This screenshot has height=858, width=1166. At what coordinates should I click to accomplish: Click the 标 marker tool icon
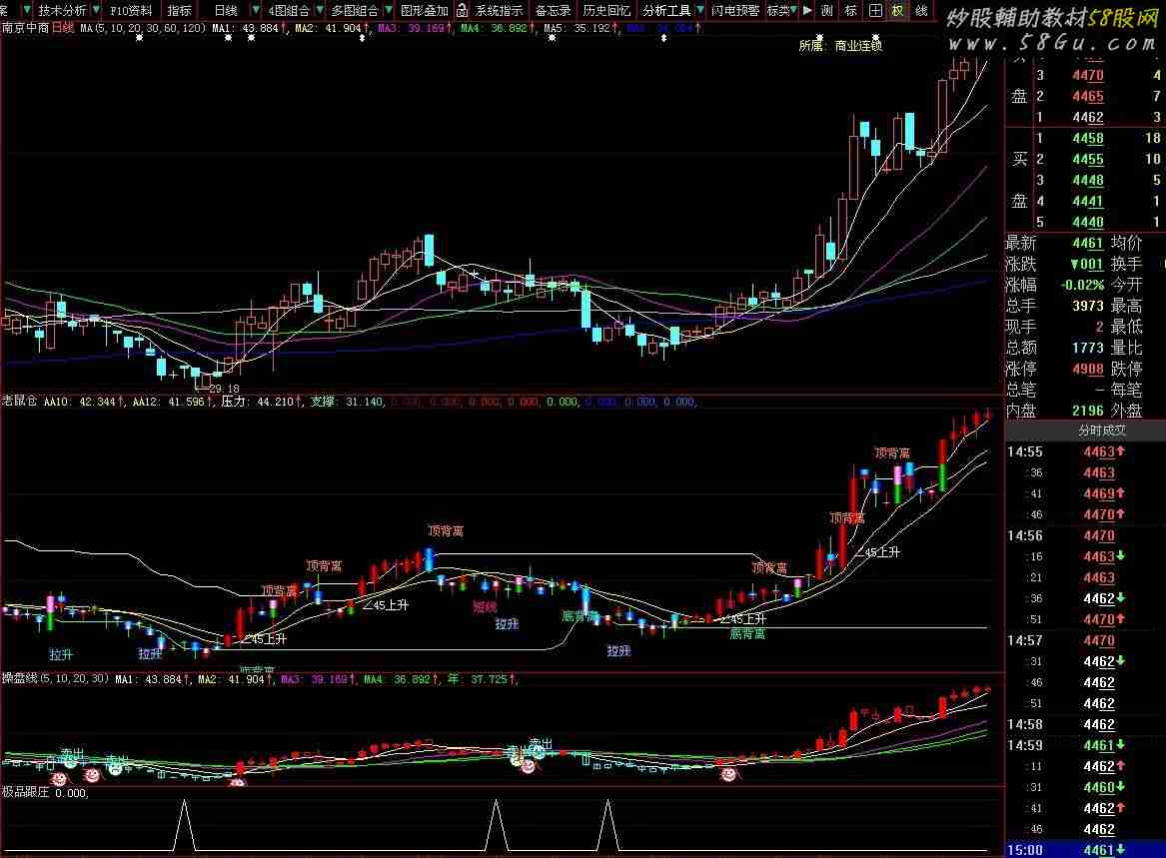850,10
